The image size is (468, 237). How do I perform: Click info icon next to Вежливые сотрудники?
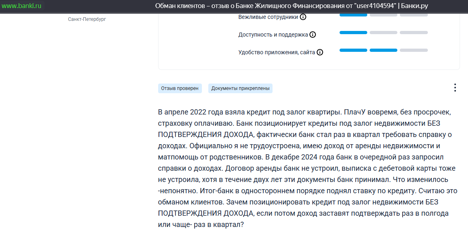coord(303,17)
